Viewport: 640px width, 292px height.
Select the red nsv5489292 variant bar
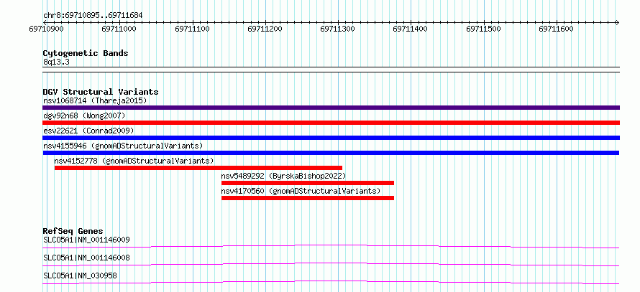pos(308,183)
